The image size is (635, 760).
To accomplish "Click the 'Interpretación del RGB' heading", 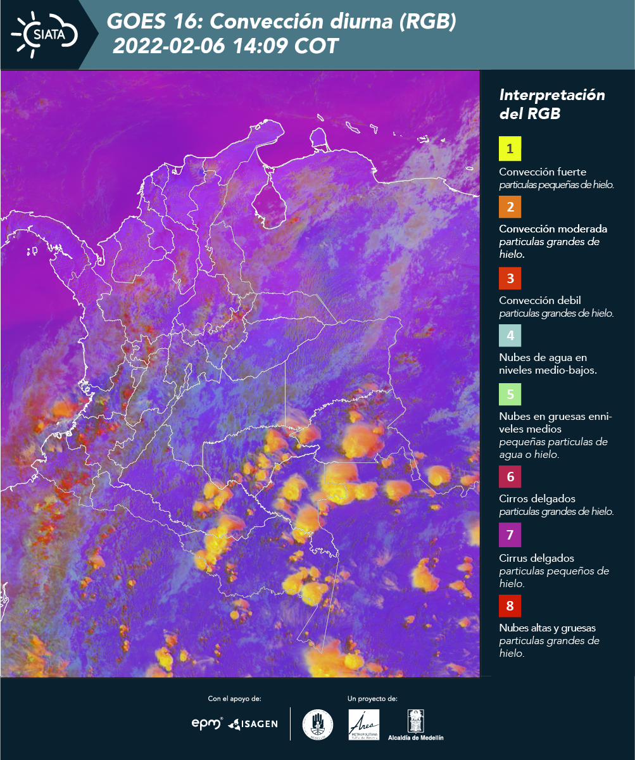I will (552, 104).
